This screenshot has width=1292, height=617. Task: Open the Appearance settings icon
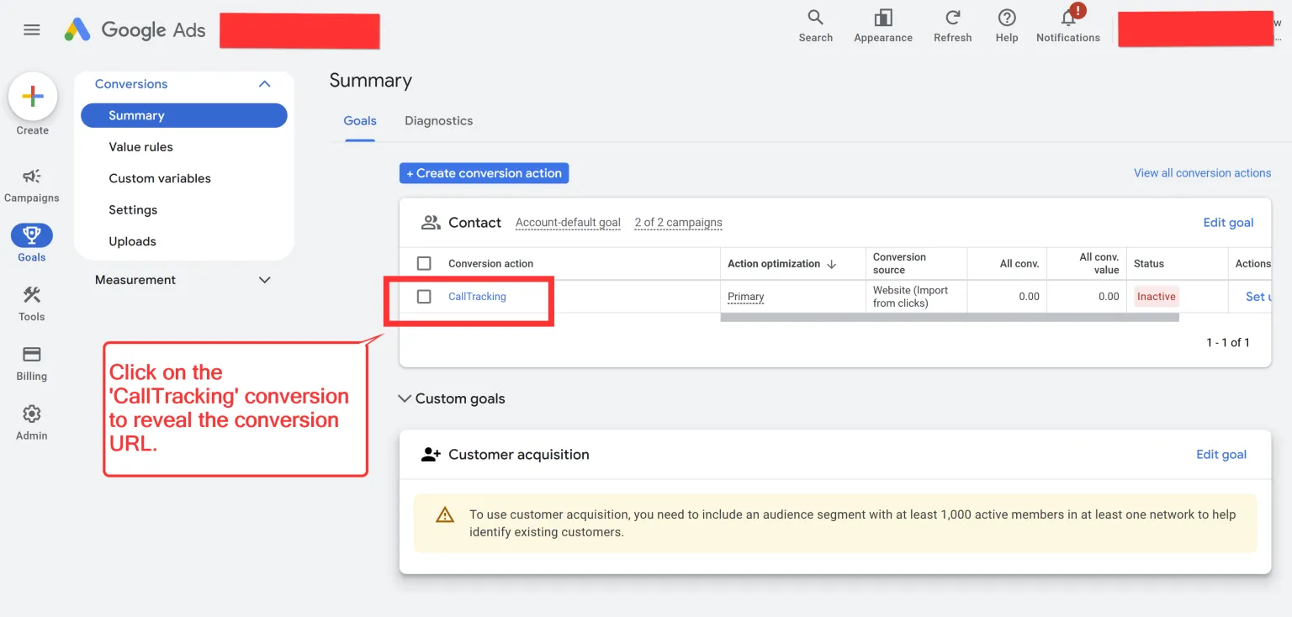pos(883,26)
